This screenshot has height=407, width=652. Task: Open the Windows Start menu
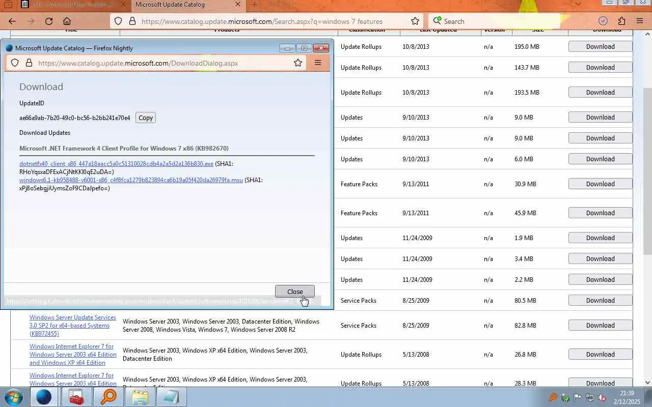point(13,397)
